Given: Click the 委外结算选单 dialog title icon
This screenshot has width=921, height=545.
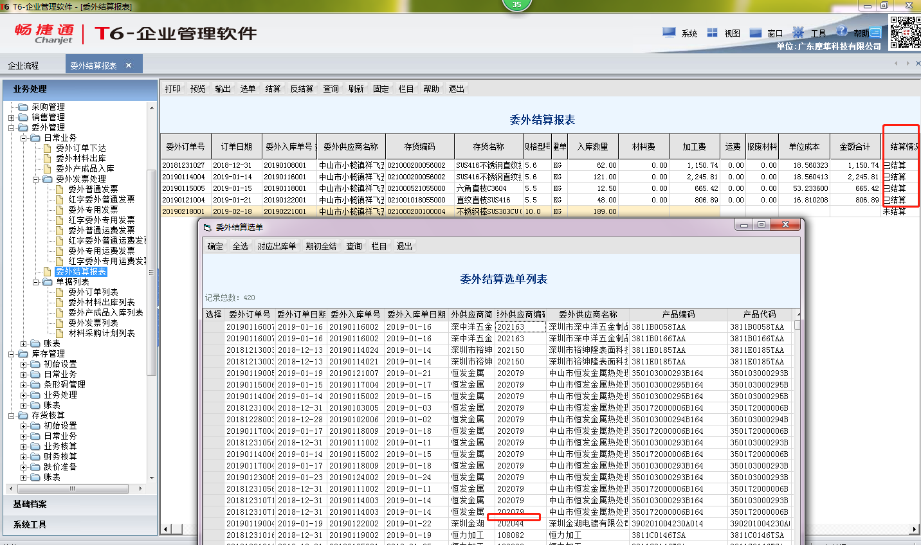Looking at the screenshot, I should [207, 228].
